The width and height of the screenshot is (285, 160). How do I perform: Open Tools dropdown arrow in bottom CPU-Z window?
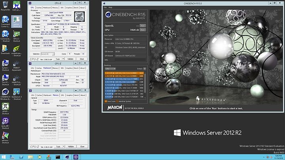pyautogui.click(x=63, y=147)
